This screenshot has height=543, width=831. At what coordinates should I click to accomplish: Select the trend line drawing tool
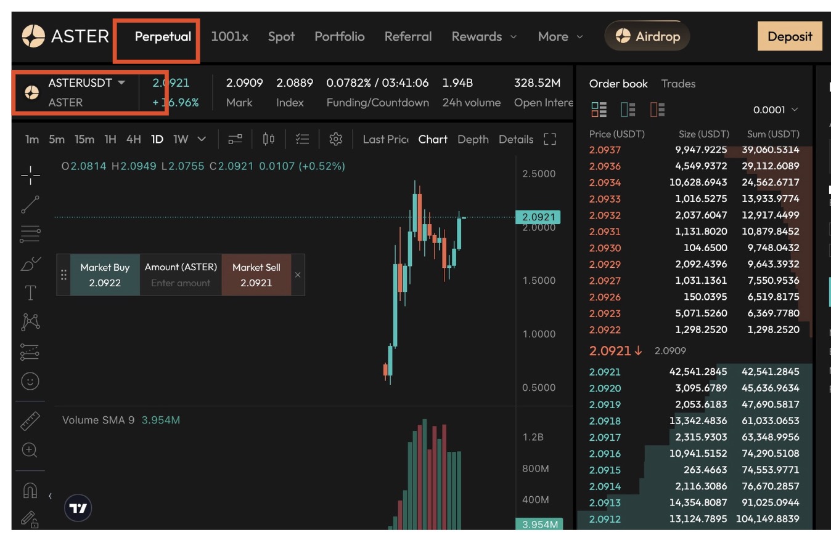(x=30, y=204)
